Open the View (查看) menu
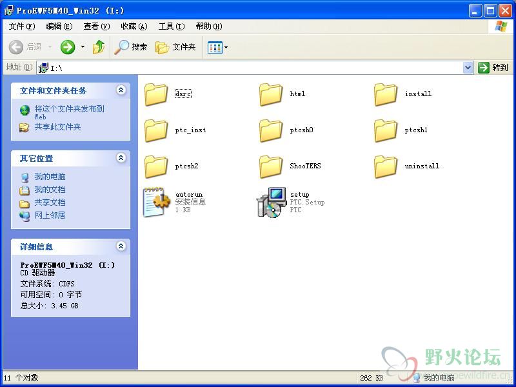 point(96,26)
